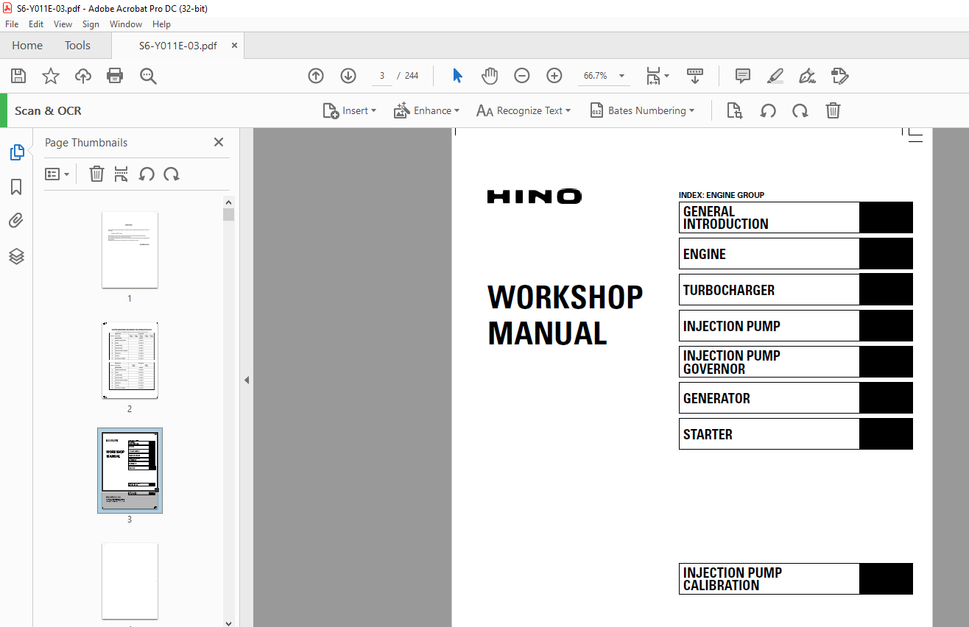Viewport: 969px width, 627px height.
Task: Select page 1 thumbnail
Action: tap(130, 250)
